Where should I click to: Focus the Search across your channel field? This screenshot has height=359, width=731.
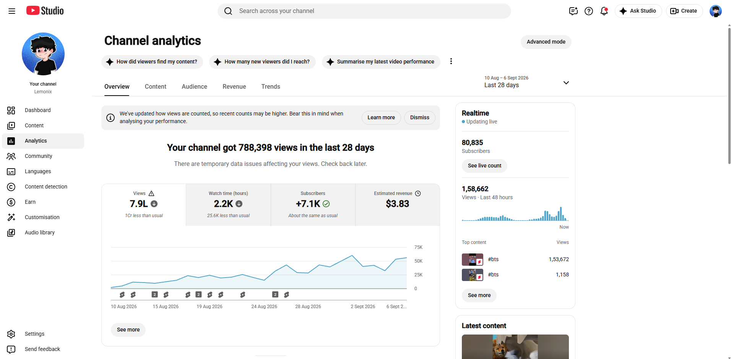(x=364, y=11)
